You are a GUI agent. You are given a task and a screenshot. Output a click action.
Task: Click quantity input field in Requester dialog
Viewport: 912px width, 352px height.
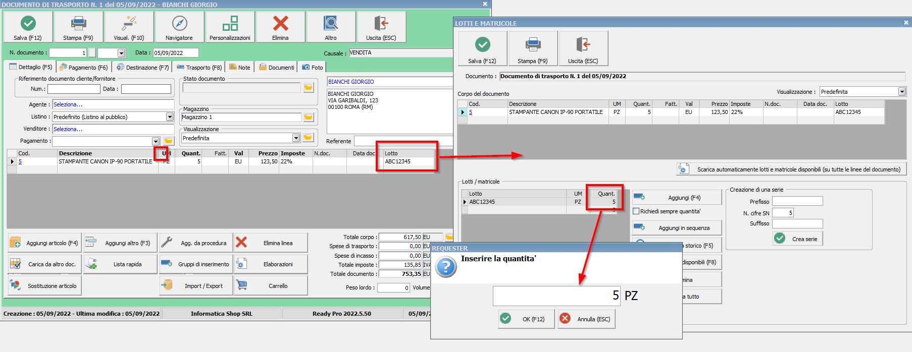click(x=556, y=296)
